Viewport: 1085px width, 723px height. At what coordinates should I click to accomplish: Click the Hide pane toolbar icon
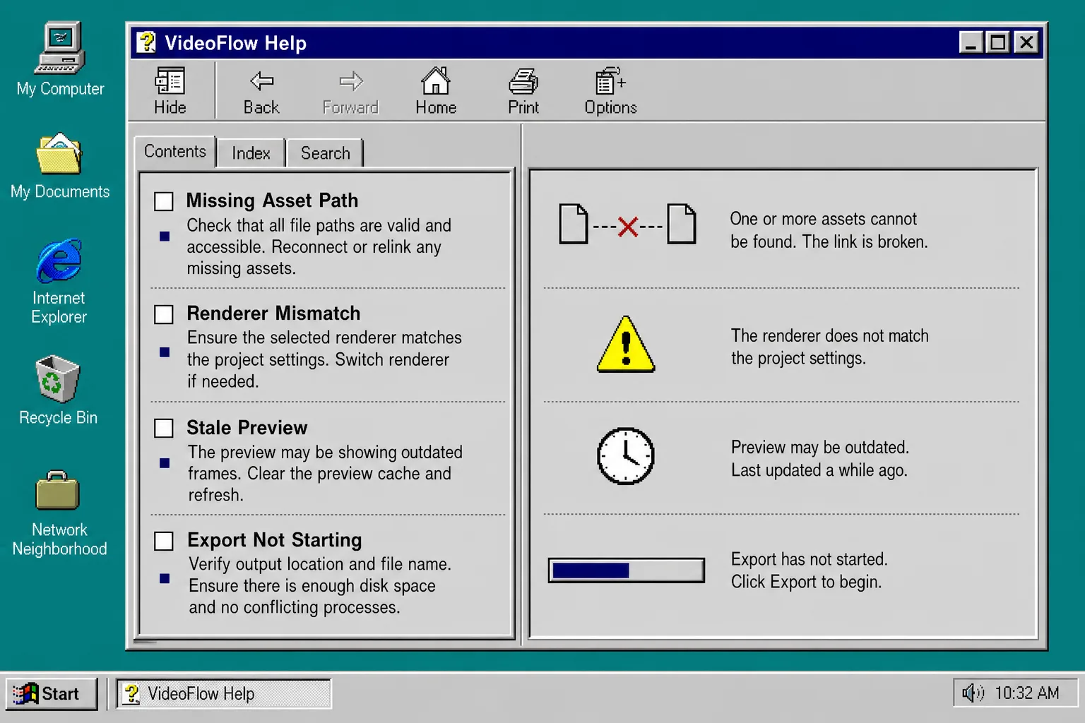point(170,81)
